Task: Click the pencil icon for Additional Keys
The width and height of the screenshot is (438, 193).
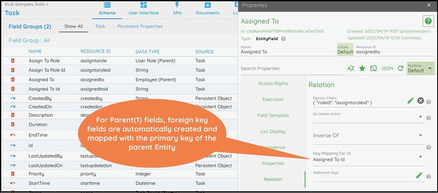Action: (419, 175)
